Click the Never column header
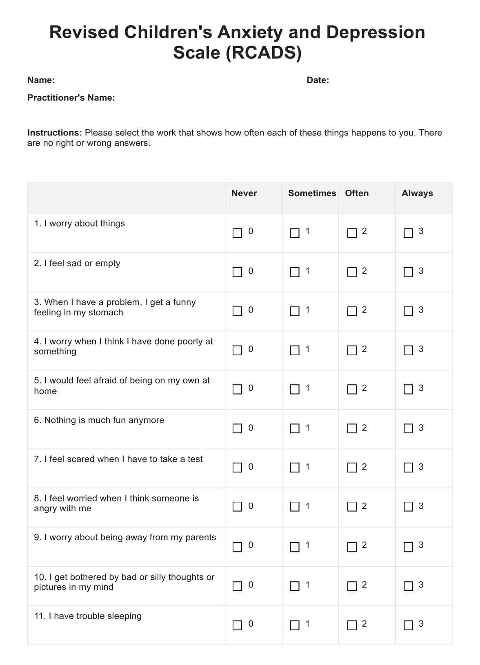Viewport: 480px width, 665px height. point(244,193)
